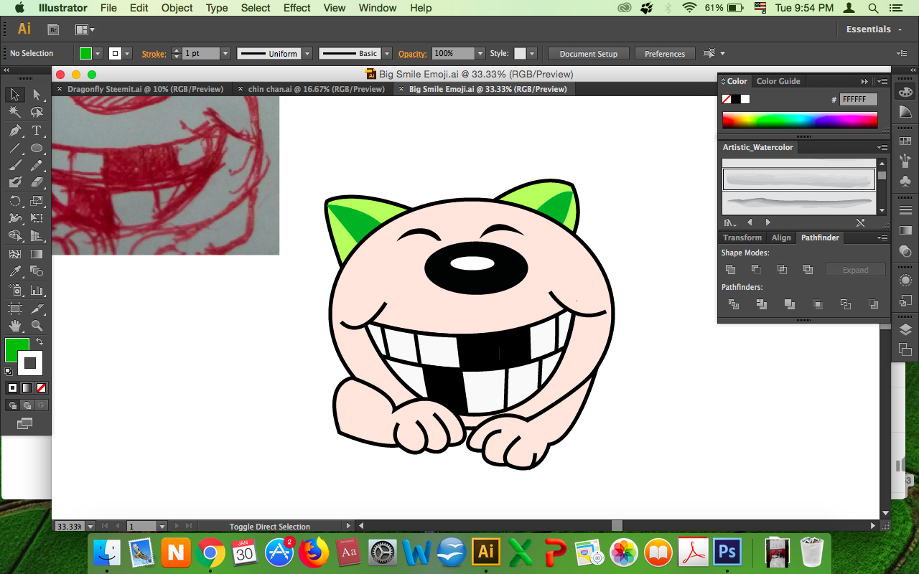This screenshot has height=574, width=919.
Task: Click the Stroke link label
Action: coord(154,54)
